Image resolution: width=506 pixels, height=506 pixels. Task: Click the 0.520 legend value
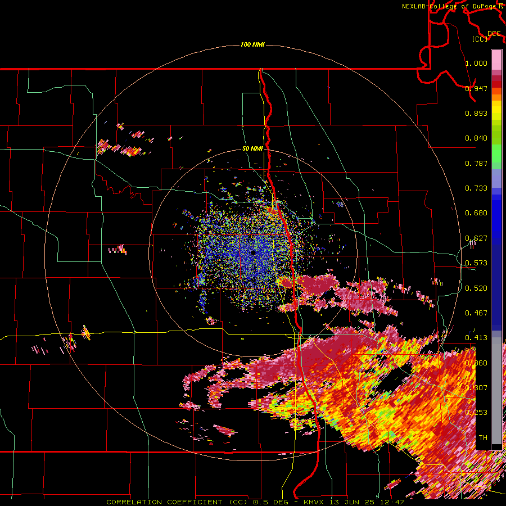(x=476, y=288)
